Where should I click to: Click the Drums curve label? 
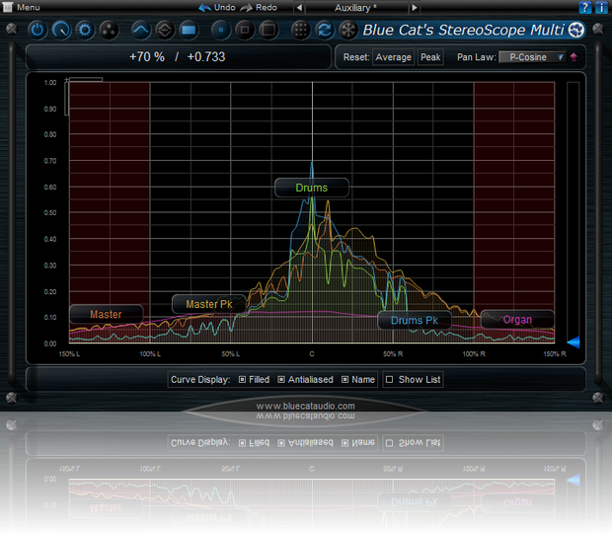pos(312,188)
